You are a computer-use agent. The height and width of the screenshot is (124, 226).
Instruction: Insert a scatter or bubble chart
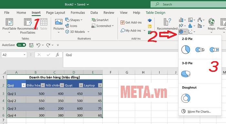[192, 32]
